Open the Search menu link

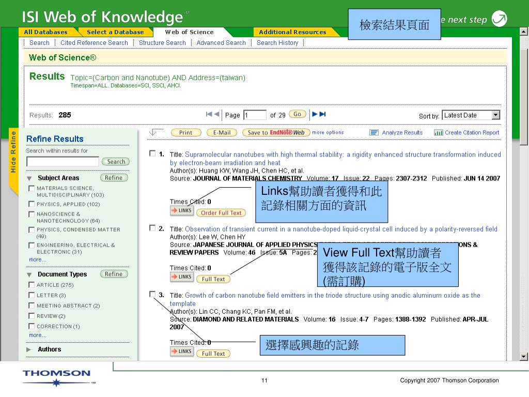39,43
